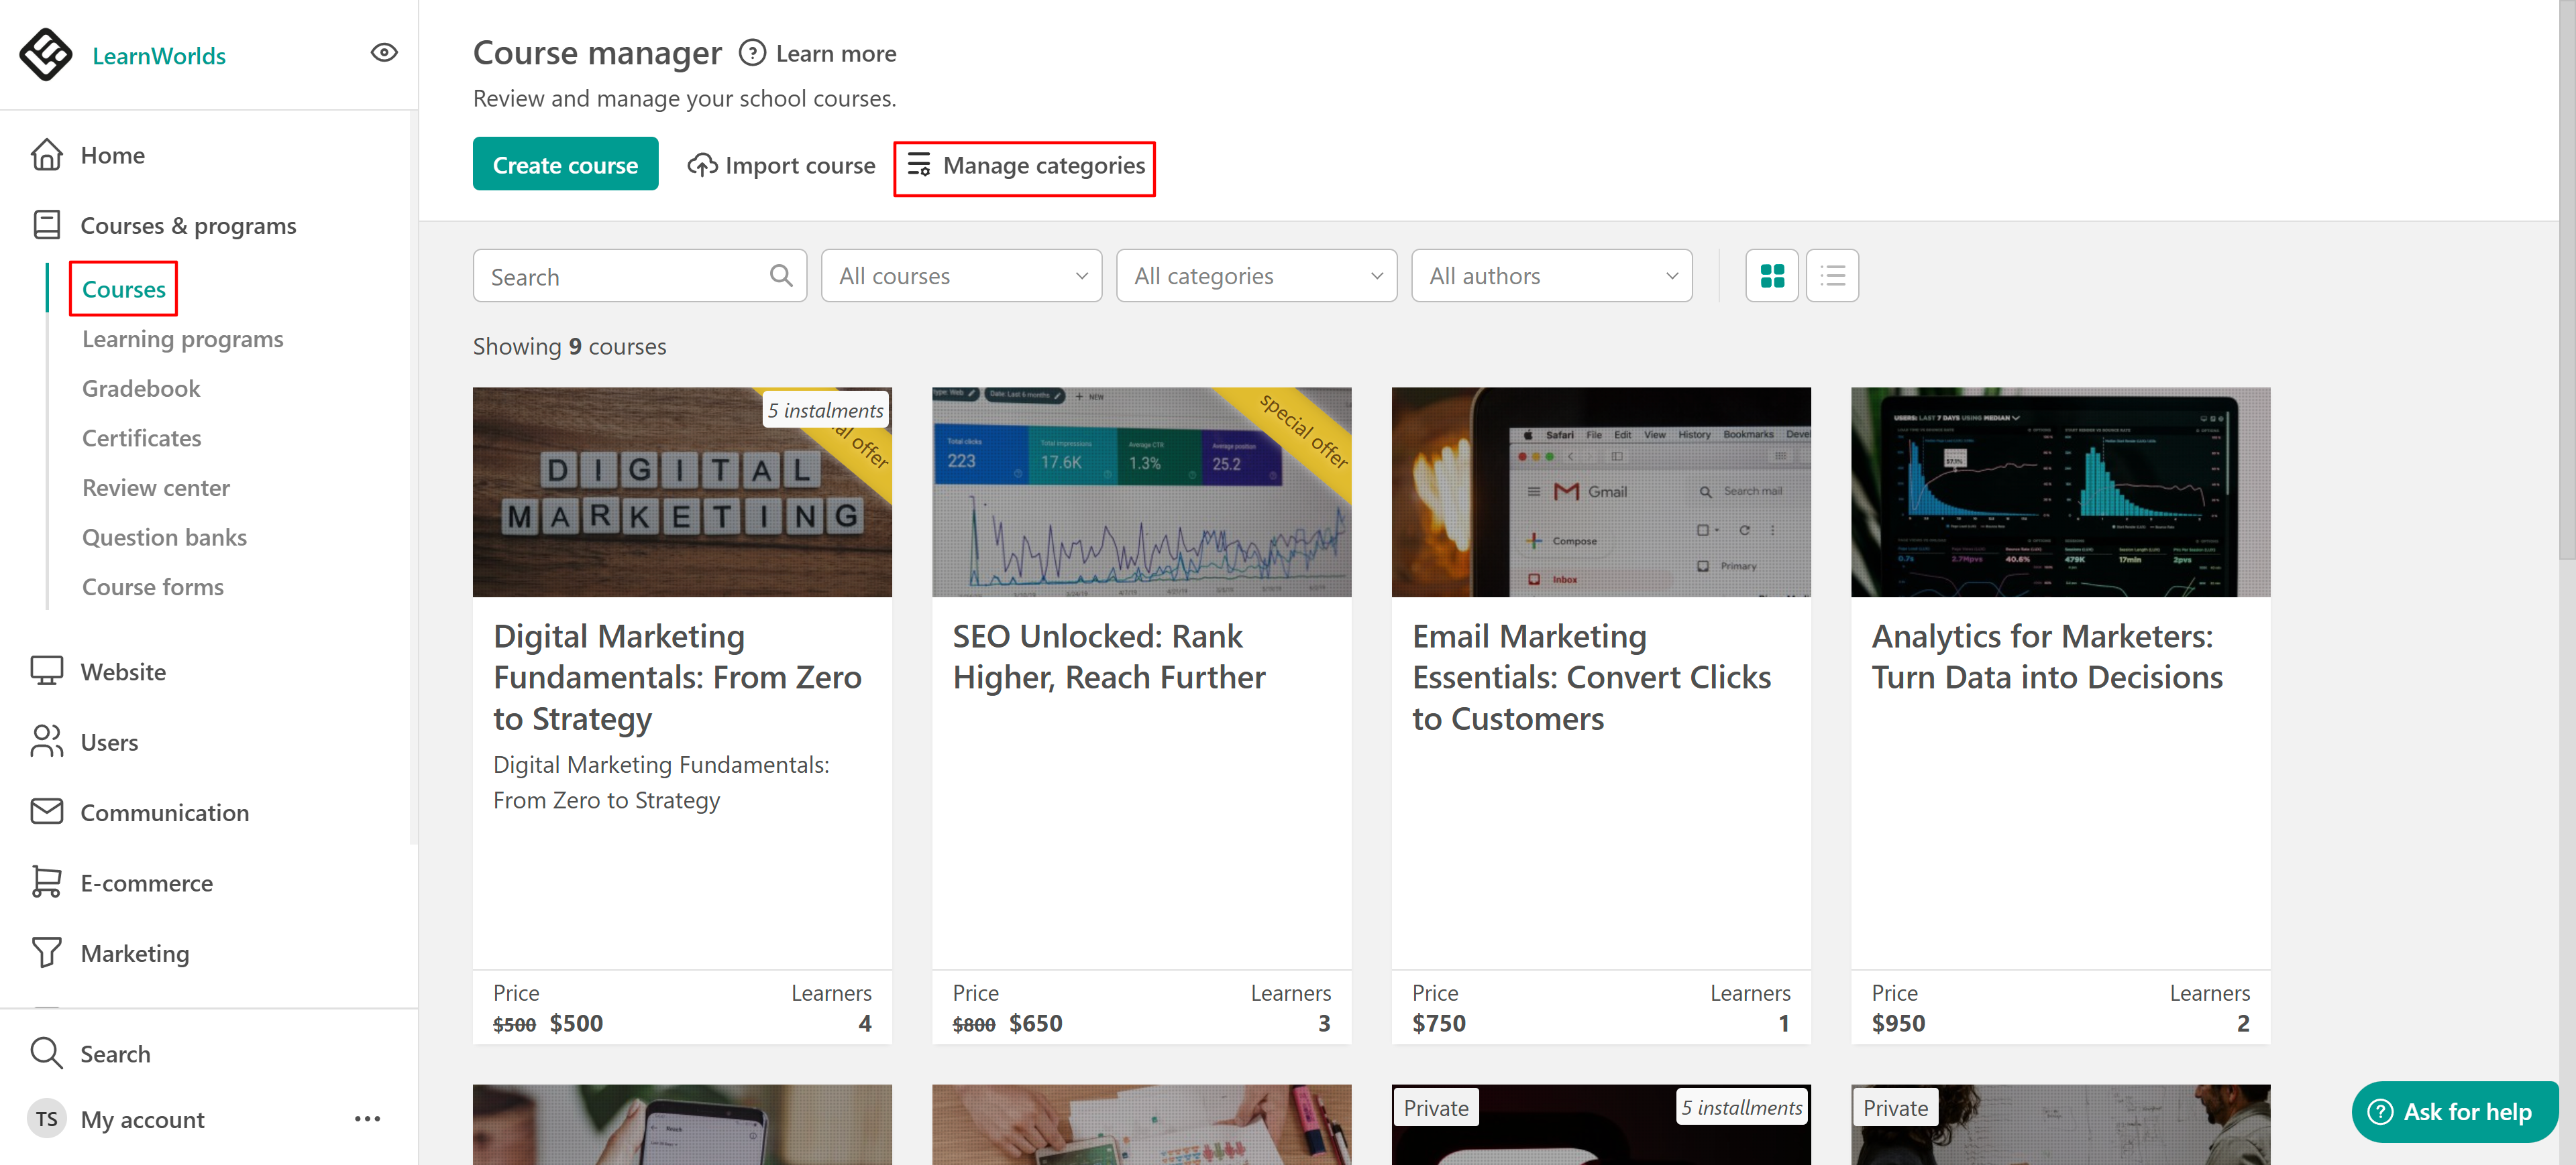Open the Home sidebar icon
The height and width of the screenshot is (1165, 2576).
(x=46, y=155)
